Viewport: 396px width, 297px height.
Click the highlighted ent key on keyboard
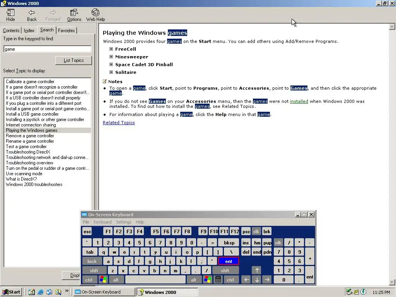pyautogui.click(x=228, y=261)
